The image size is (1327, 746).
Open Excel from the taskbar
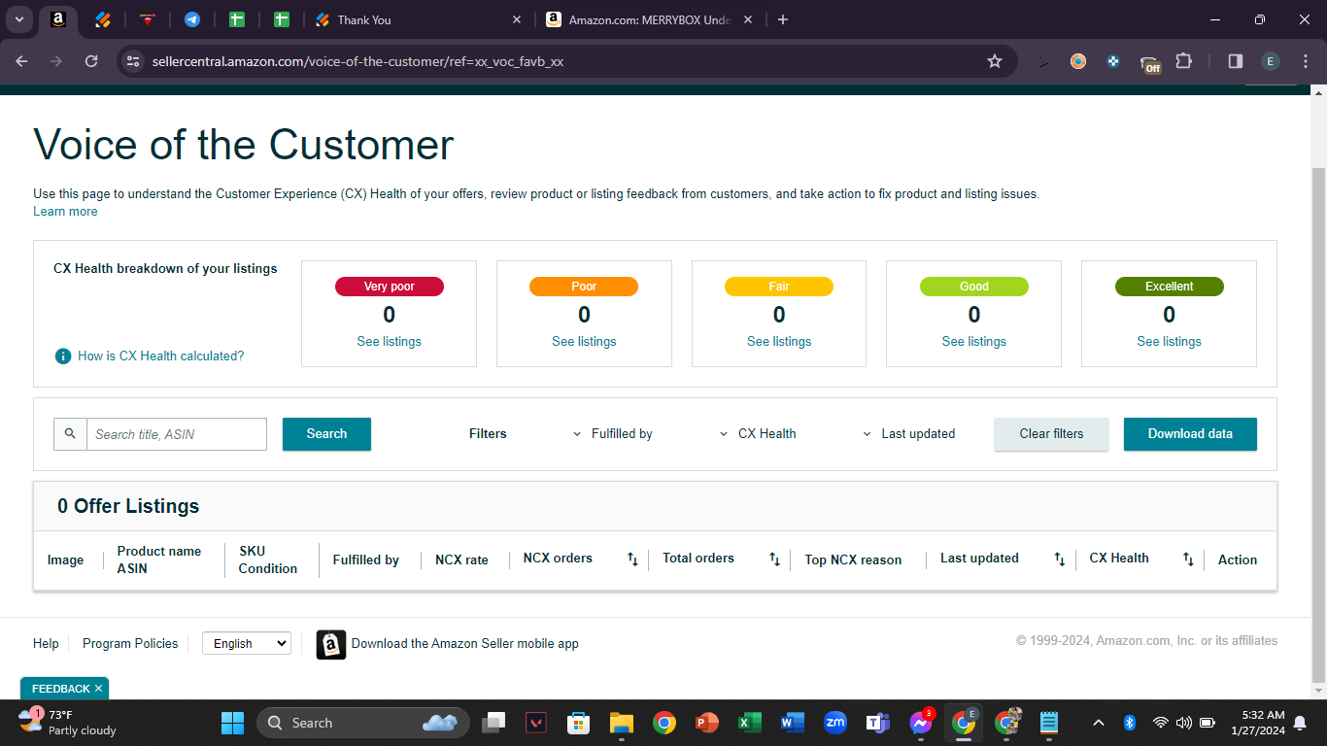(750, 723)
